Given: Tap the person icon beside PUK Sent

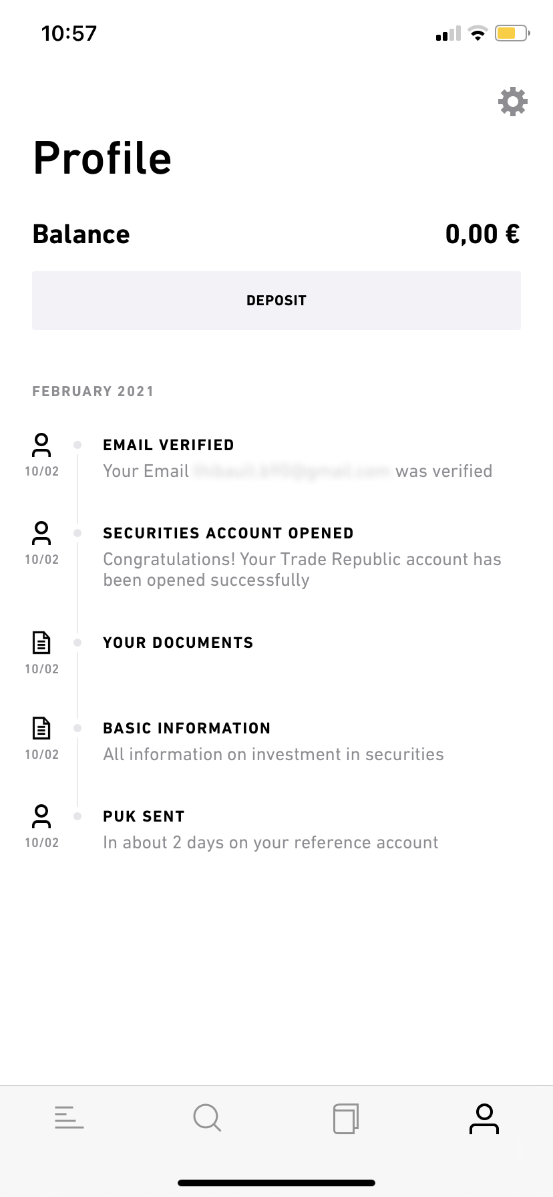Looking at the screenshot, I should pos(41,816).
